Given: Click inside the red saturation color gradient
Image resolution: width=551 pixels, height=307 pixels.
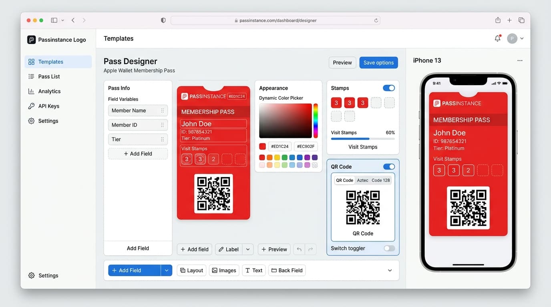Looking at the screenshot, I should (286, 121).
